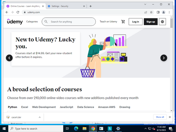Screen dimensions: 176x132
Task: Open the Chrome three-dot menu
Action: [x=169, y=12]
